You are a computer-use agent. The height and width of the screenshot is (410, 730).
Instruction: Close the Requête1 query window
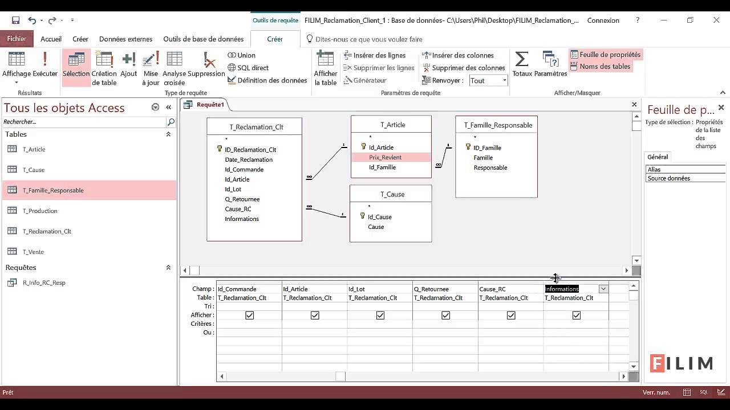(634, 104)
